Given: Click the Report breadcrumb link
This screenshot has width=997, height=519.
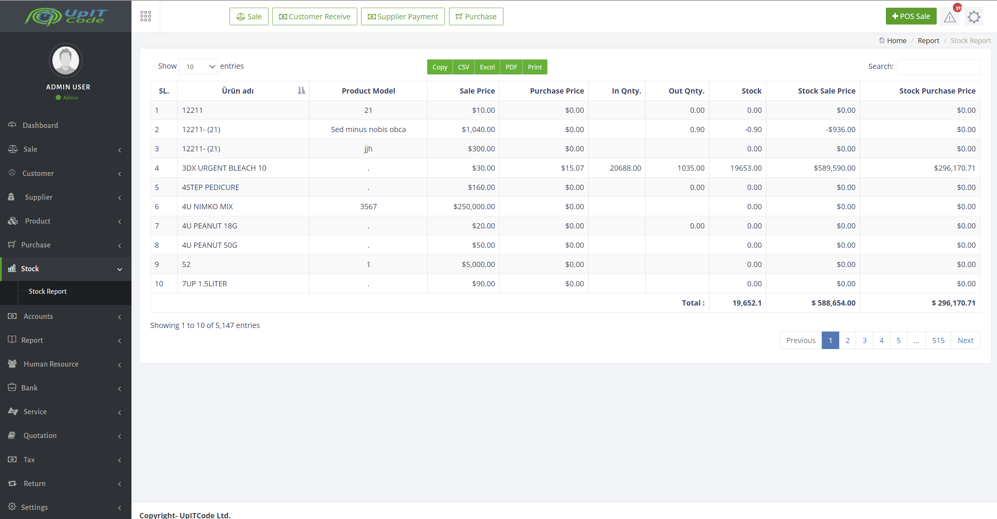Looking at the screenshot, I should click(x=928, y=41).
